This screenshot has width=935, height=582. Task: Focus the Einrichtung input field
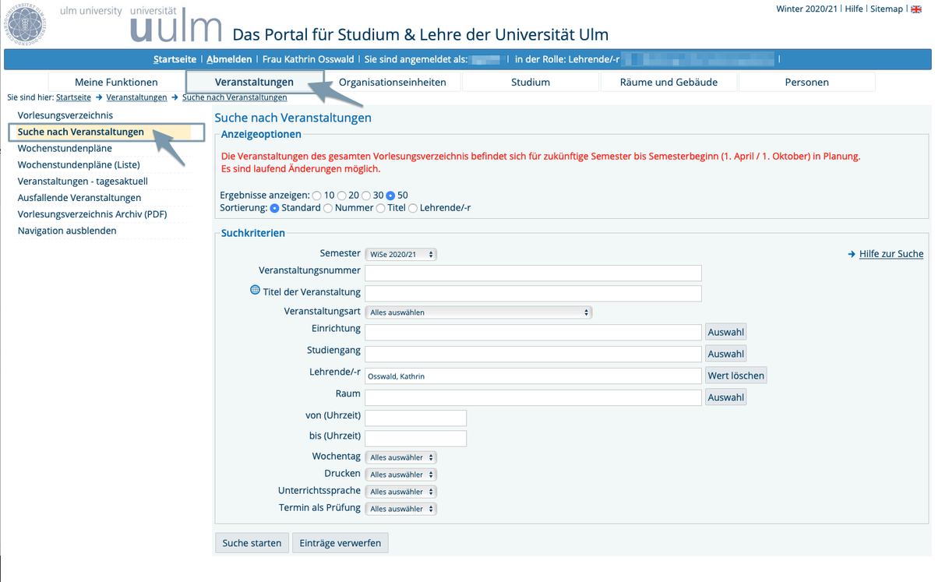coord(534,332)
